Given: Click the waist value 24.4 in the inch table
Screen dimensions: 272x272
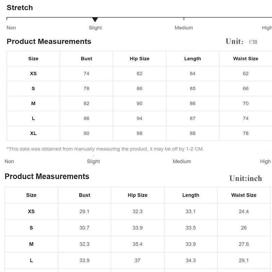Looking at the screenshot, I should [244, 211].
